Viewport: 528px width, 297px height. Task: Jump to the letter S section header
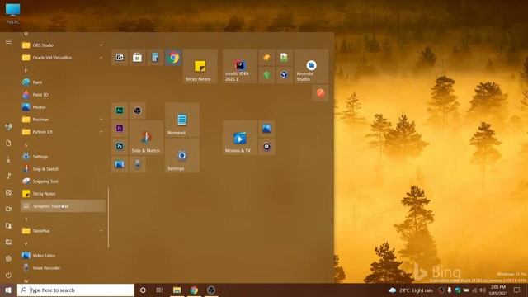point(26,145)
